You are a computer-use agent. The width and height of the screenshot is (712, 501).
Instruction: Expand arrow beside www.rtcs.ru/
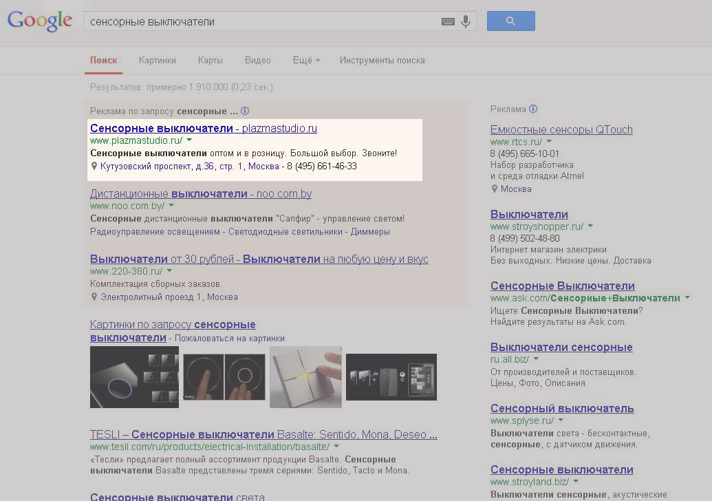549,141
